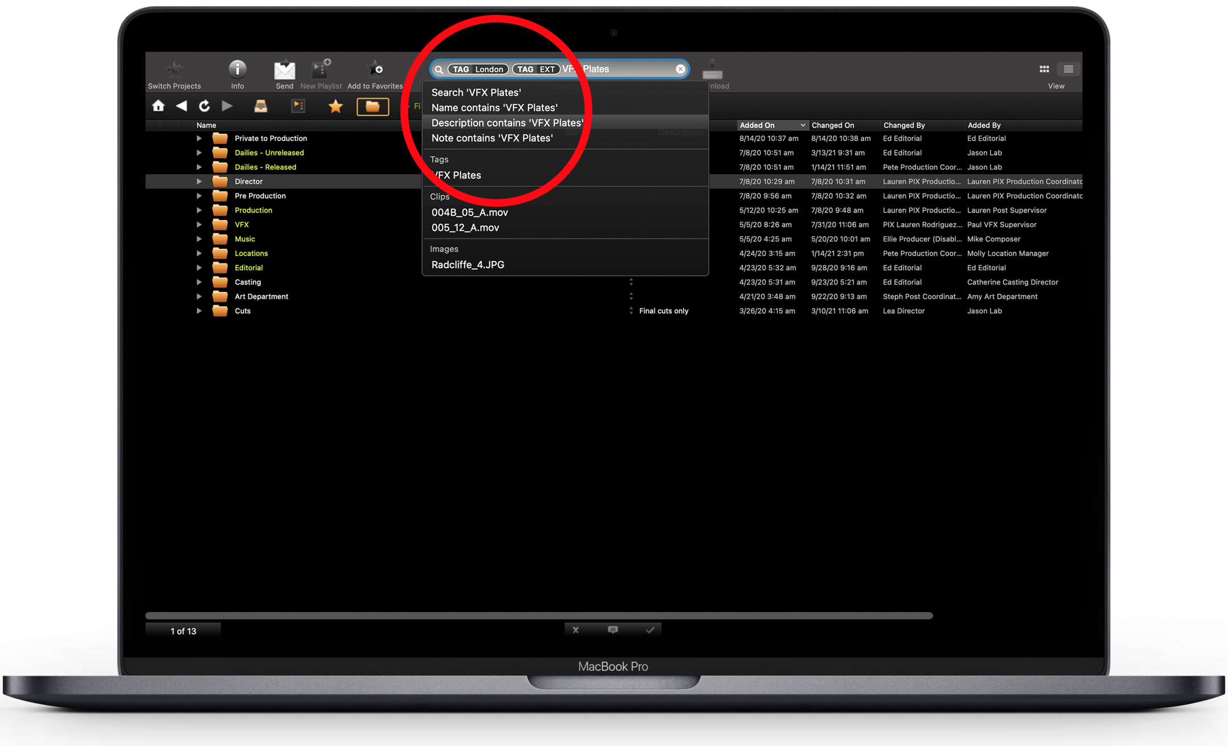Switch to list view icon

pyautogui.click(x=1068, y=69)
